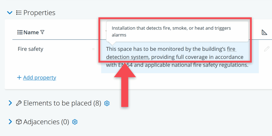
Task: Click the pencil edit icon for Fire safety
Action: pos(267,49)
